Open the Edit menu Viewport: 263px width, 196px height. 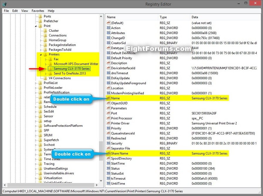point(15,11)
